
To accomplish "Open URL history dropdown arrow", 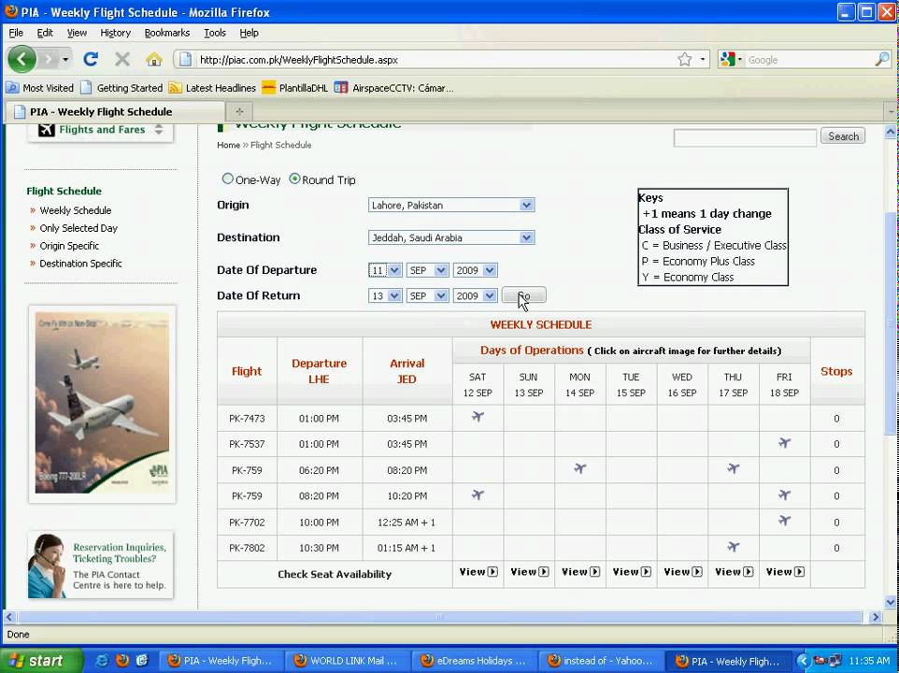I will pyautogui.click(x=703, y=59).
